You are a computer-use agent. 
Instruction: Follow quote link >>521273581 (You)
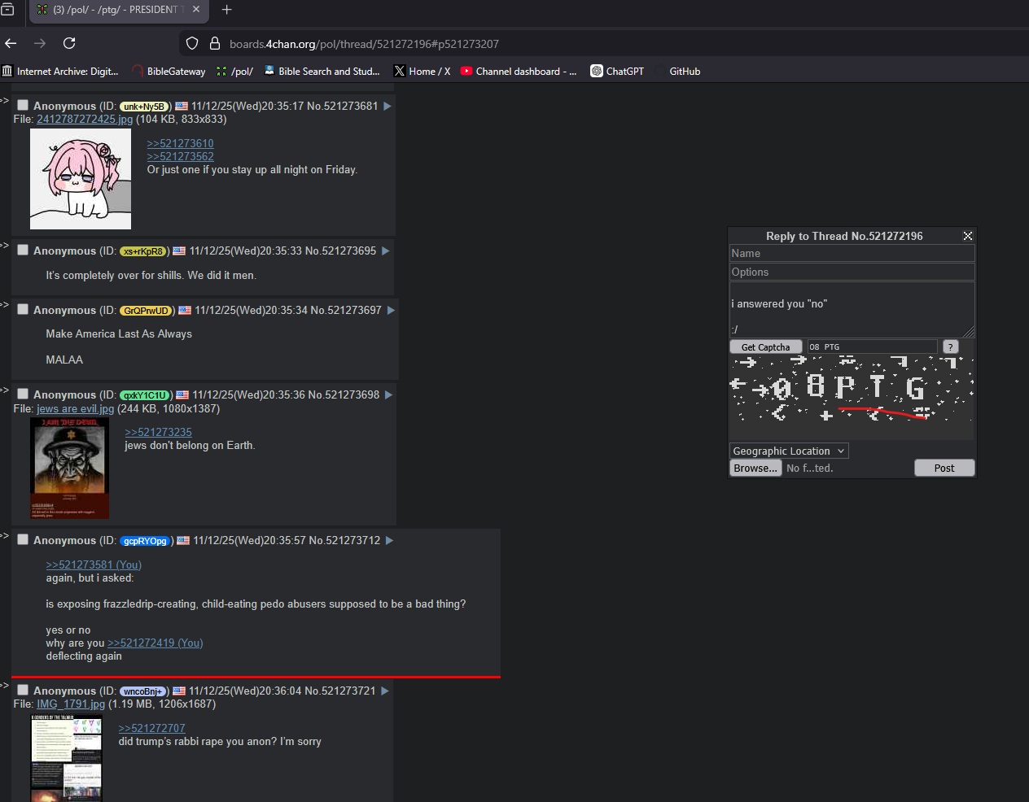click(x=94, y=564)
